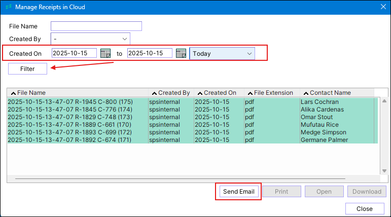
Task: Click the Filter button
Action: 27,69
